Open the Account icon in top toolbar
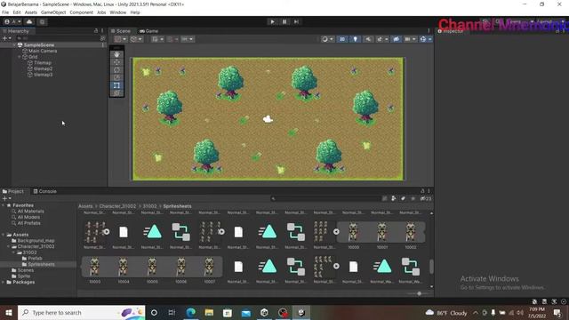 pyautogui.click(x=12, y=21)
